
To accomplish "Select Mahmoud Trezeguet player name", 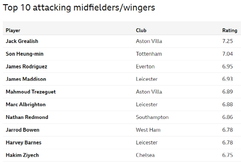I will coord(31,92).
